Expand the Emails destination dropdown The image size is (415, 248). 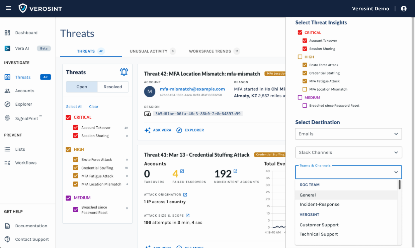tap(348, 134)
